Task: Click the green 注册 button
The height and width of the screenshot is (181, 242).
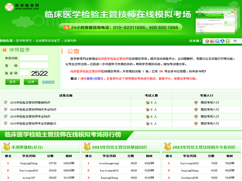Action: pyautogui.click(x=31, y=82)
